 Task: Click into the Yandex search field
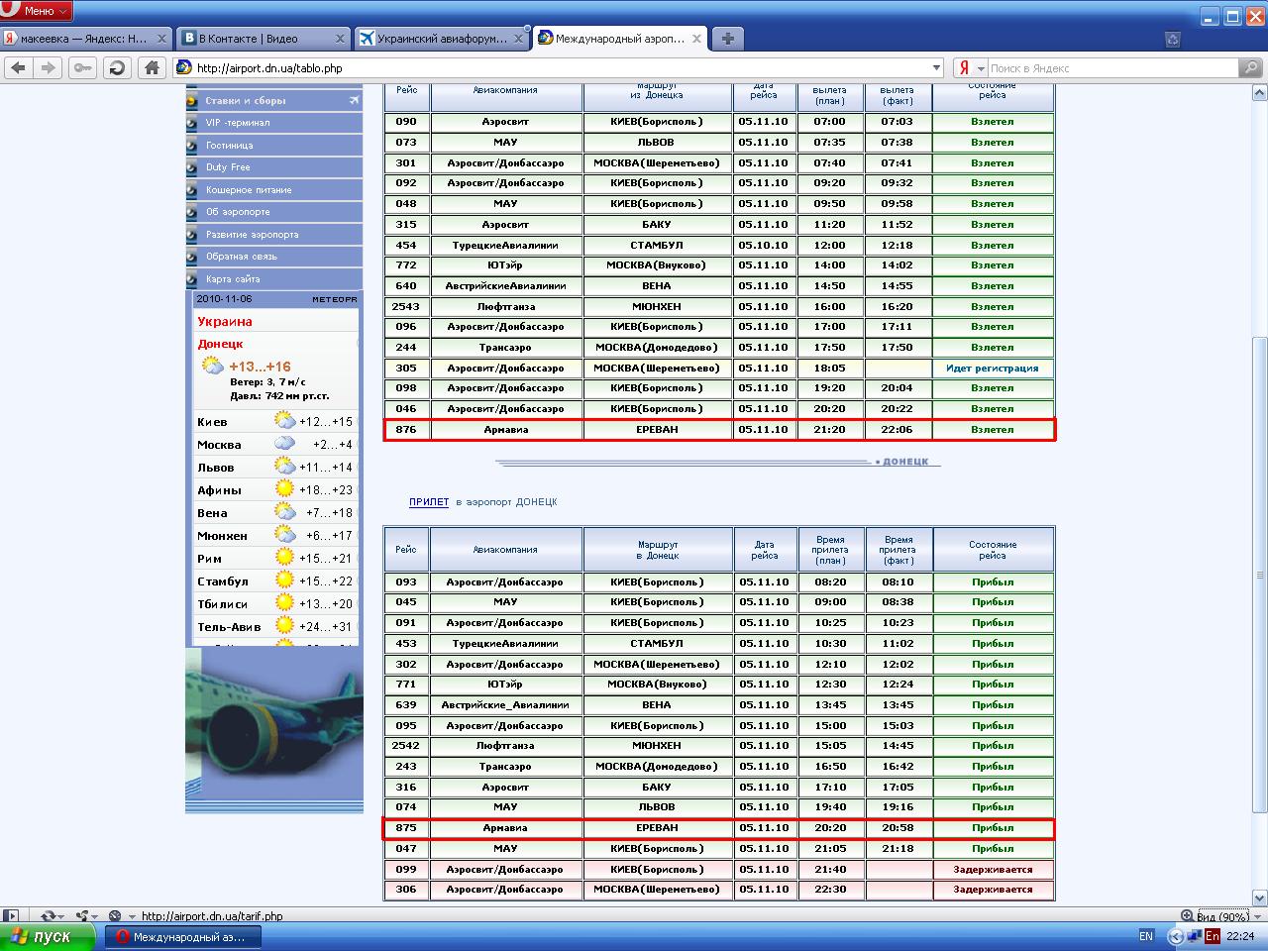click(x=1111, y=68)
